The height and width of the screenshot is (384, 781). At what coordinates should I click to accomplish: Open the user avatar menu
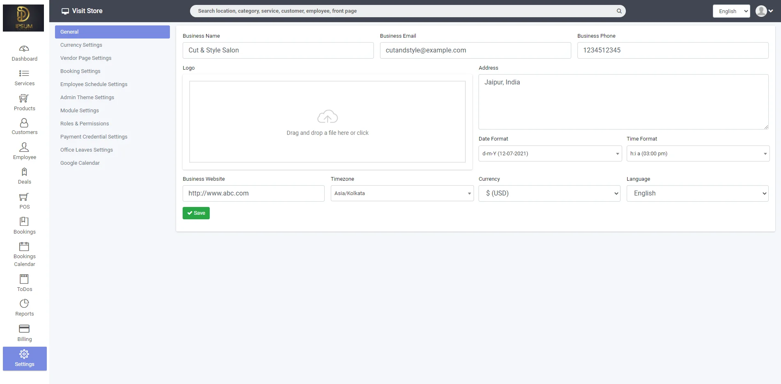click(x=764, y=11)
